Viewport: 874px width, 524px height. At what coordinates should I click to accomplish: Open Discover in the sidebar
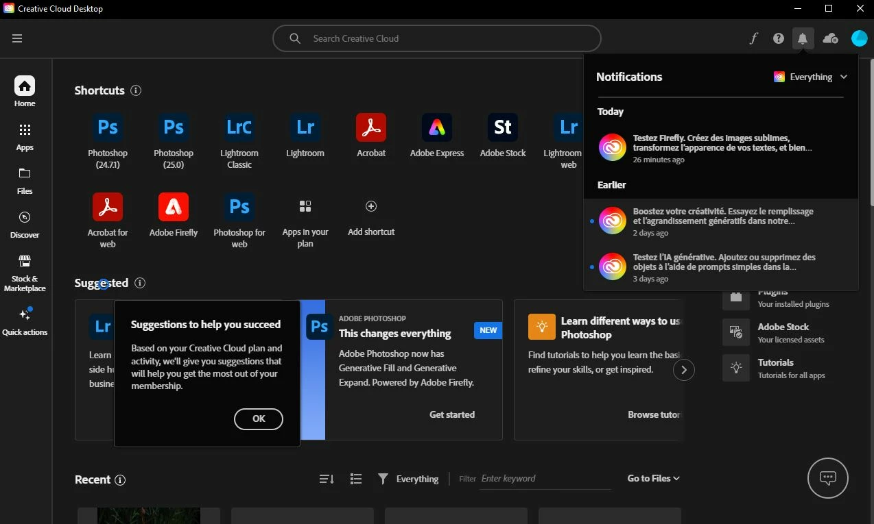click(25, 225)
